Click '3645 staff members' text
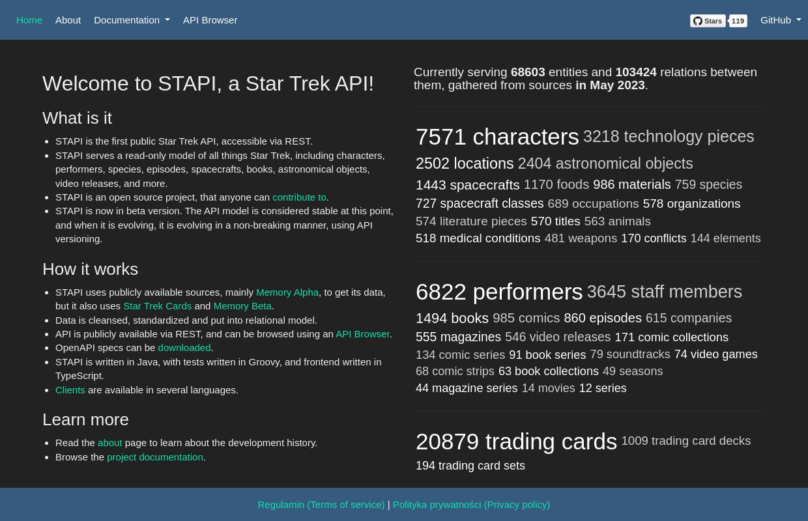Viewport: 808px width, 521px height. 665,292
